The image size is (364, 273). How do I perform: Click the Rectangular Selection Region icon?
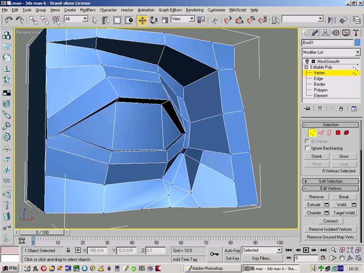(x=117, y=20)
